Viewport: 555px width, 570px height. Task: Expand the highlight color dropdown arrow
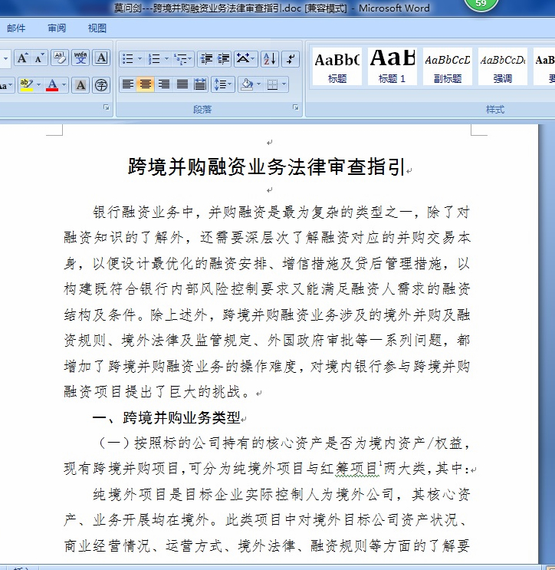coord(38,85)
